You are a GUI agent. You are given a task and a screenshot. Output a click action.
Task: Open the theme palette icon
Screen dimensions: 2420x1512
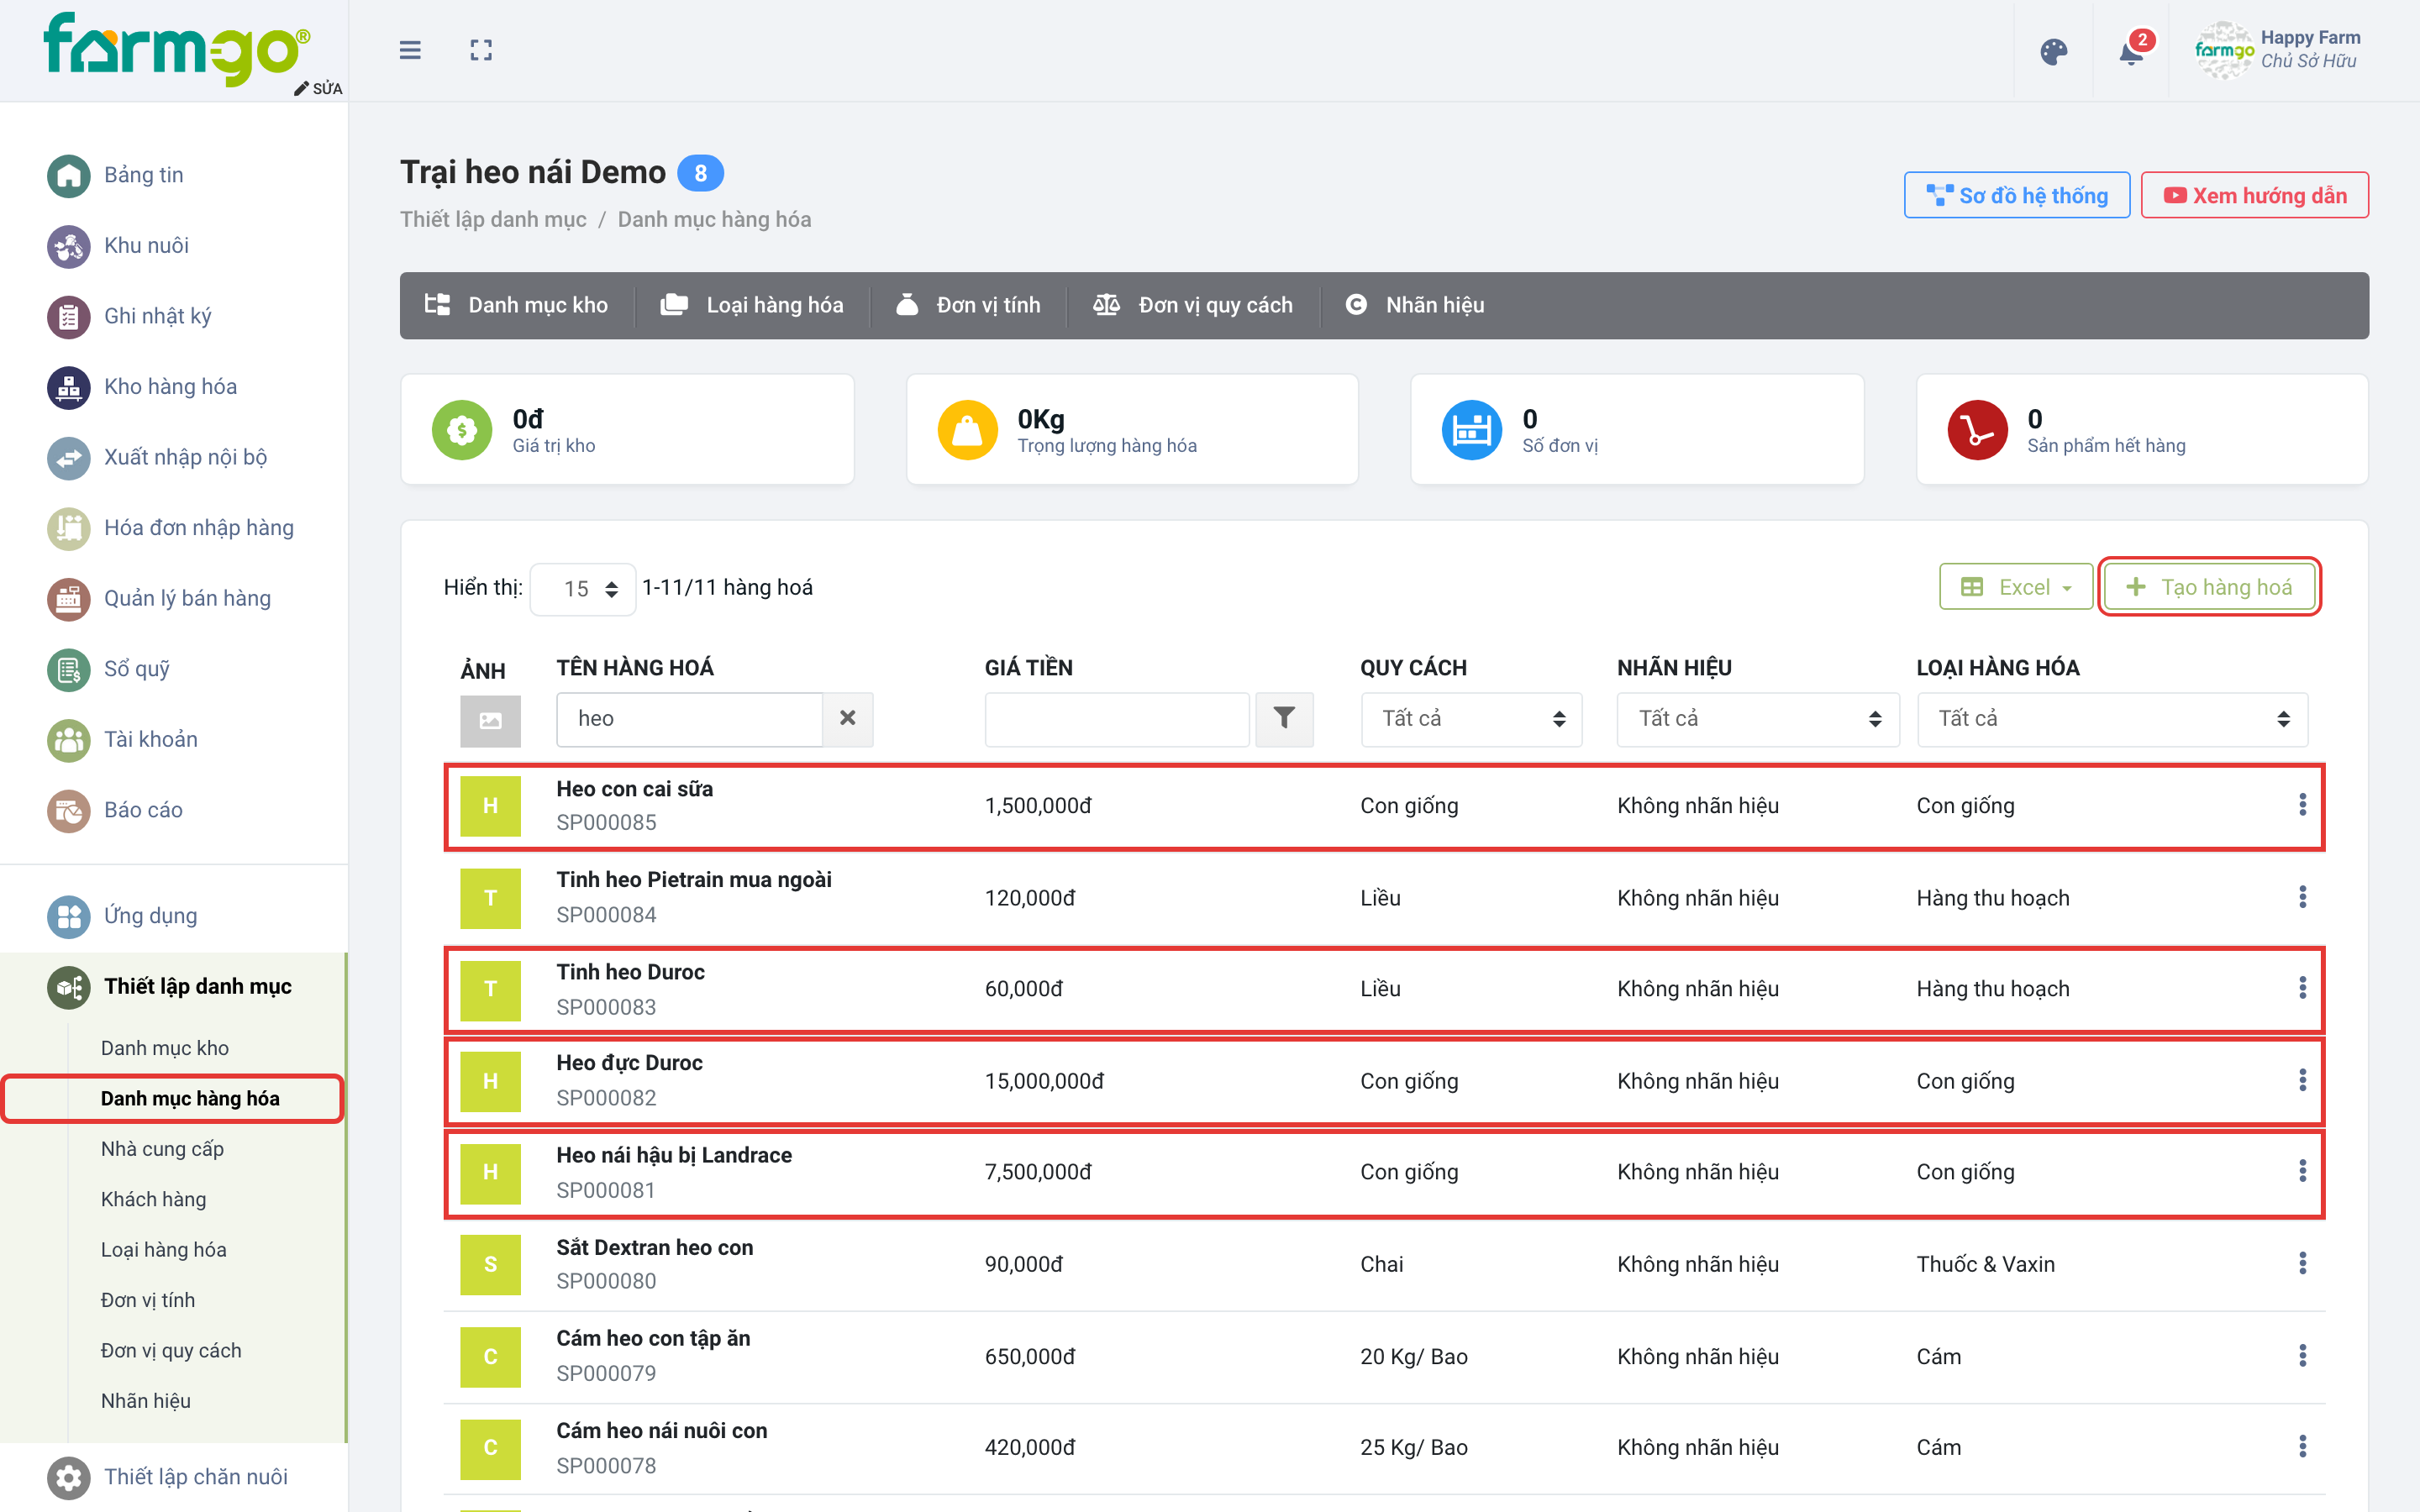coord(2053,51)
